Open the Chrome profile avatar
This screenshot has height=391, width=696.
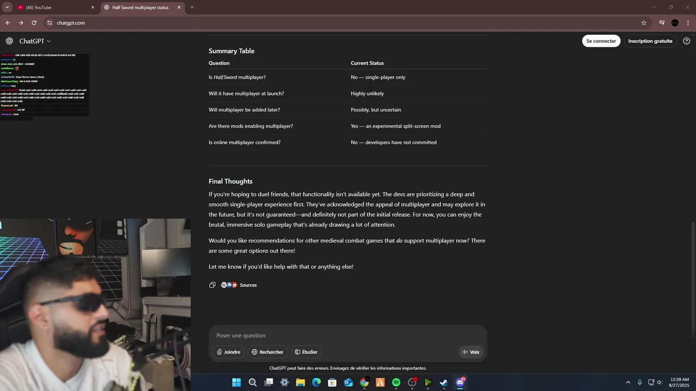tap(675, 23)
